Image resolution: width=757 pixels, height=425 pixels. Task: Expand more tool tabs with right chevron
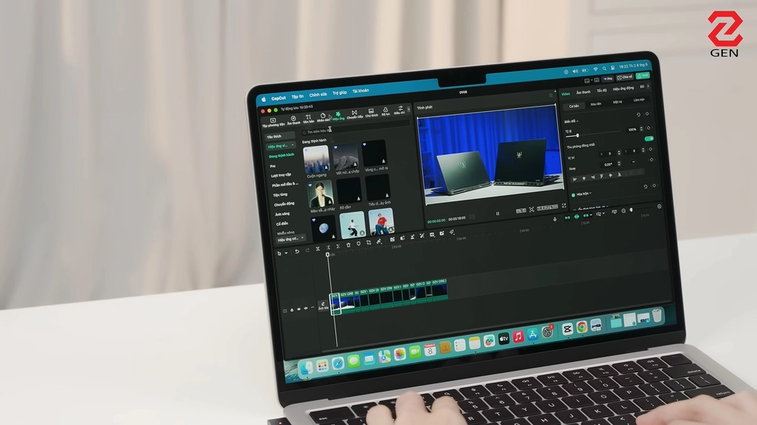[409, 109]
